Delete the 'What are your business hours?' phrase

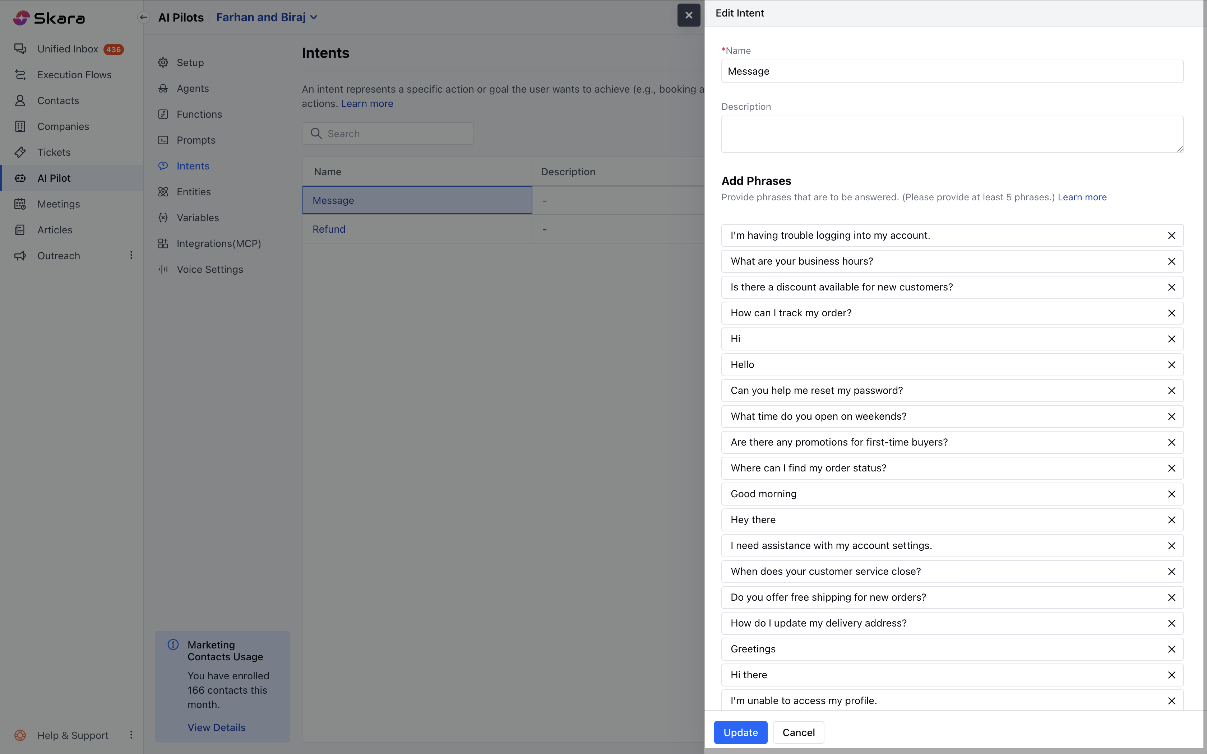[x=1171, y=261]
